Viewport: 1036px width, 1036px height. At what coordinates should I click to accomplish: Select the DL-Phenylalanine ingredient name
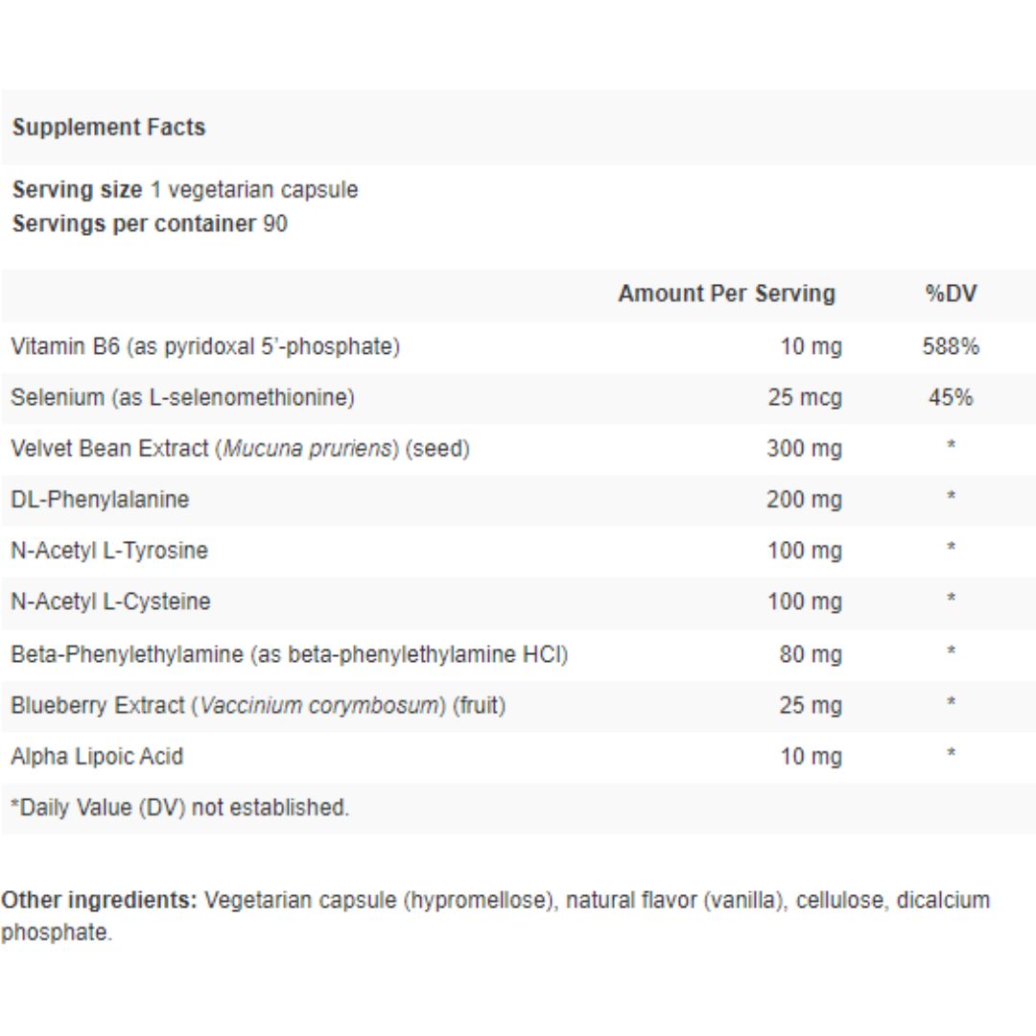coord(100,499)
